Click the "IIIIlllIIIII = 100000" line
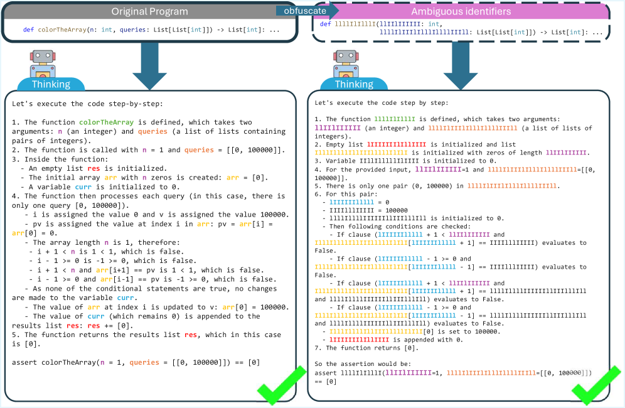The height and width of the screenshot is (408, 625). coord(365,210)
